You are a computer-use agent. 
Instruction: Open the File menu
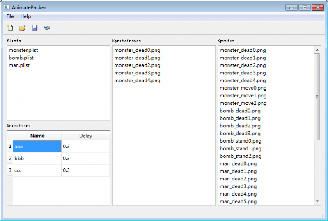[10, 16]
